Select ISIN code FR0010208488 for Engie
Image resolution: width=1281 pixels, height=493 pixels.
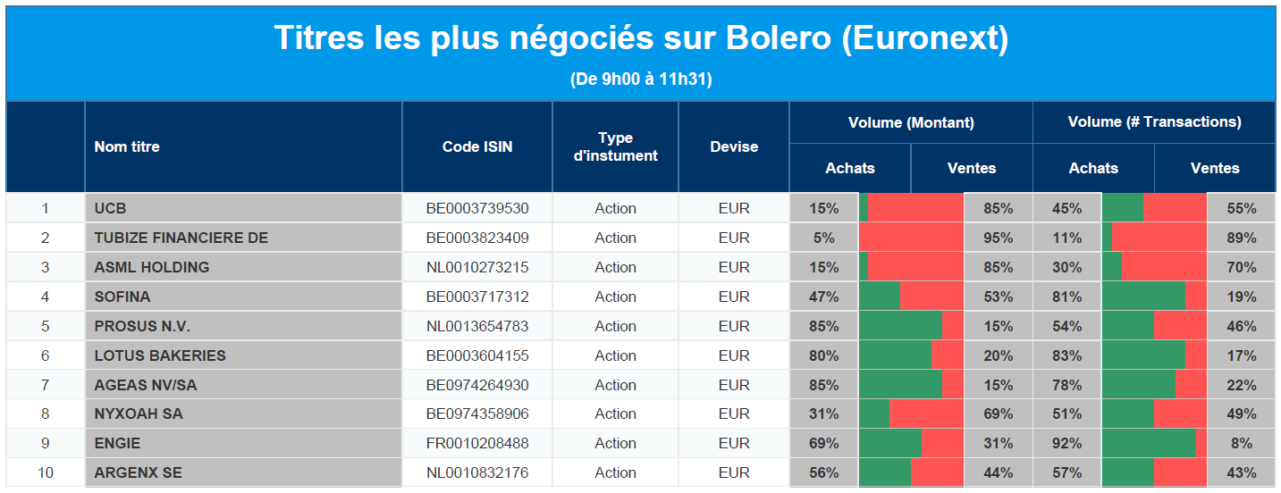tap(477, 443)
